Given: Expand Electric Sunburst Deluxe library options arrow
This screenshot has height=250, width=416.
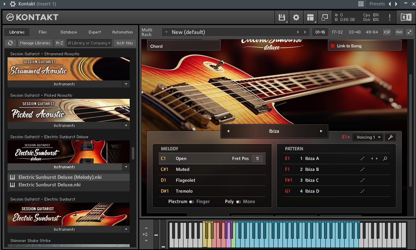Looking at the screenshot, I should click(x=126, y=167).
